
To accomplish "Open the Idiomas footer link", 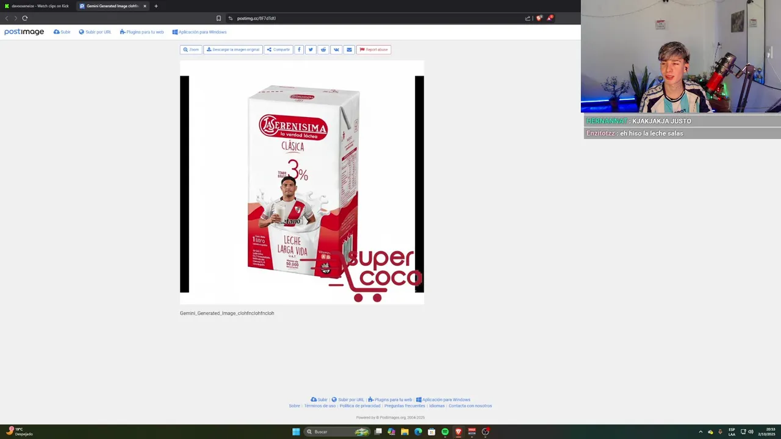I will point(437,406).
